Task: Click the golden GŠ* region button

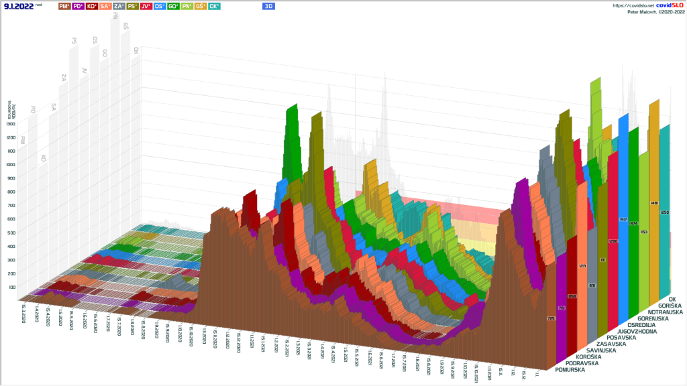Action: click(x=201, y=6)
